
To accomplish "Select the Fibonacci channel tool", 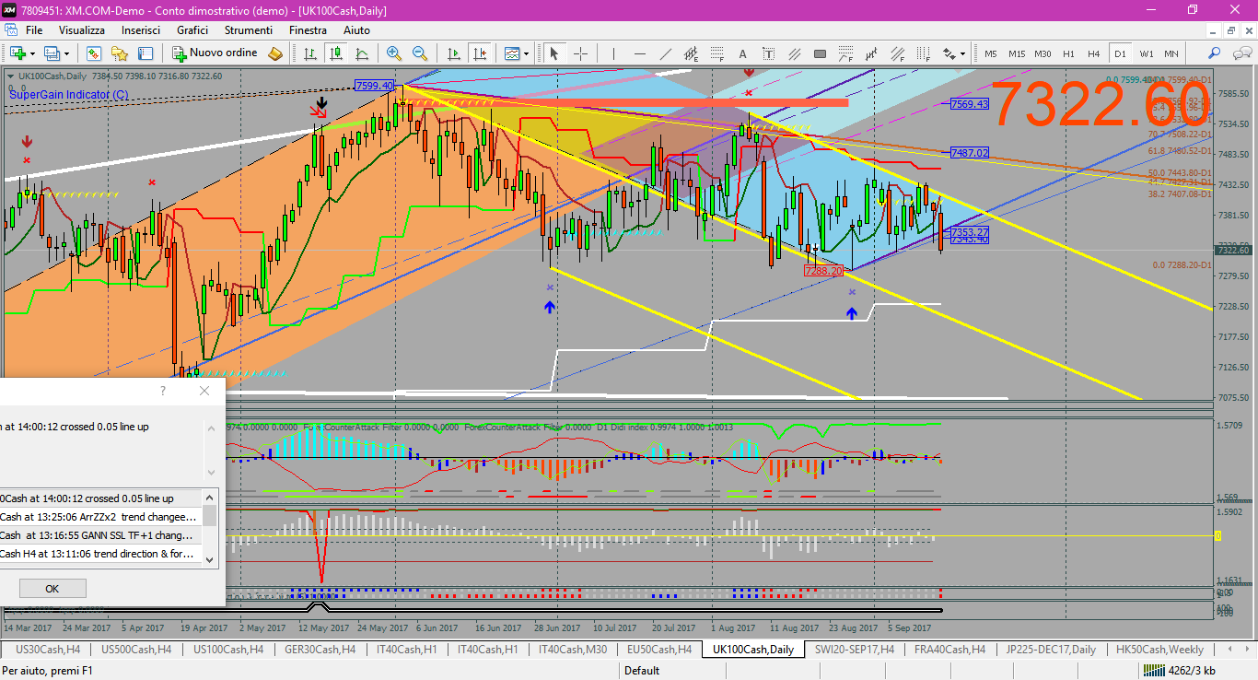I will (x=898, y=53).
